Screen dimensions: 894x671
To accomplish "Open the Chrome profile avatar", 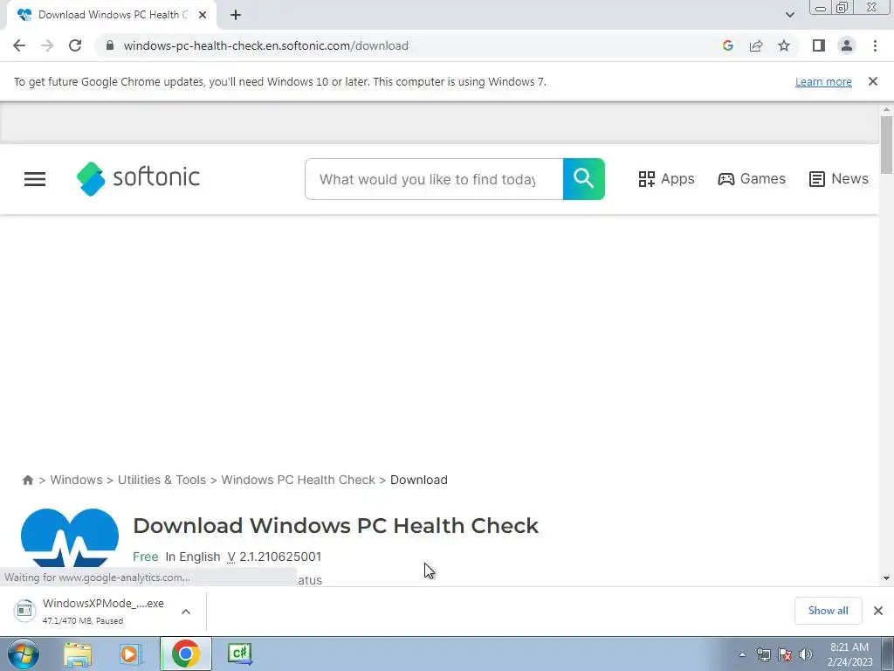I will [847, 45].
